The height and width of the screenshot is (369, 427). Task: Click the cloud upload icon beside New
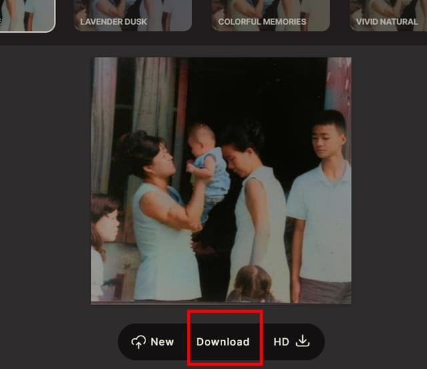[139, 342]
